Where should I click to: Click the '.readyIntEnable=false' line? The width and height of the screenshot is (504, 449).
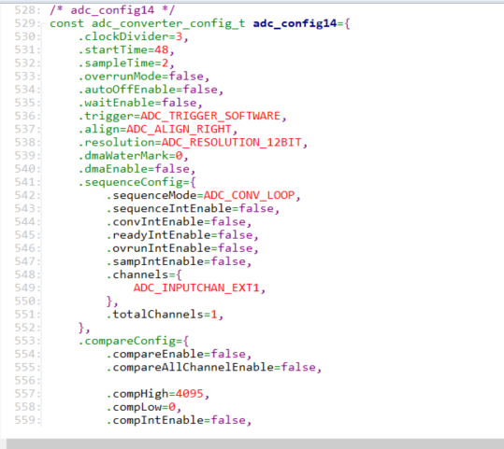182,235
